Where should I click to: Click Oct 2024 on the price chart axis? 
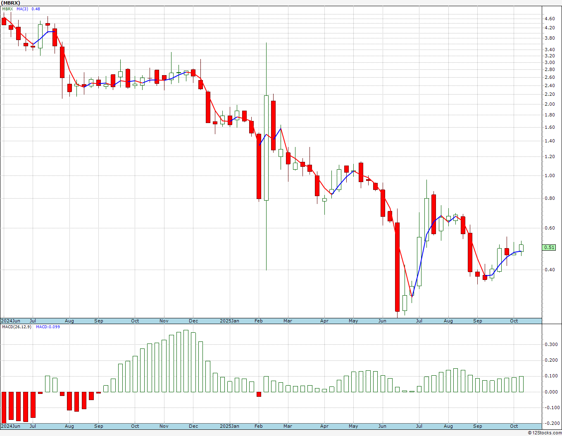pos(135,321)
